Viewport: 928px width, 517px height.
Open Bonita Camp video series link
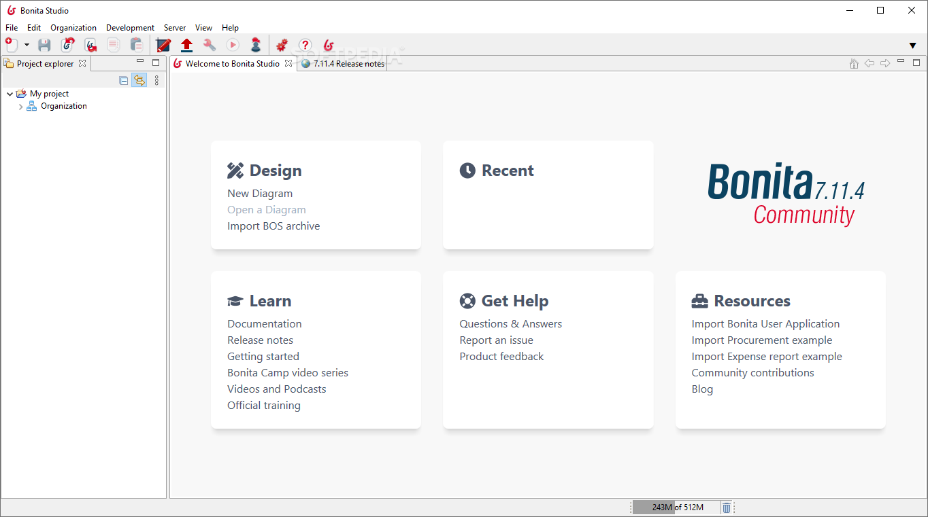(288, 373)
